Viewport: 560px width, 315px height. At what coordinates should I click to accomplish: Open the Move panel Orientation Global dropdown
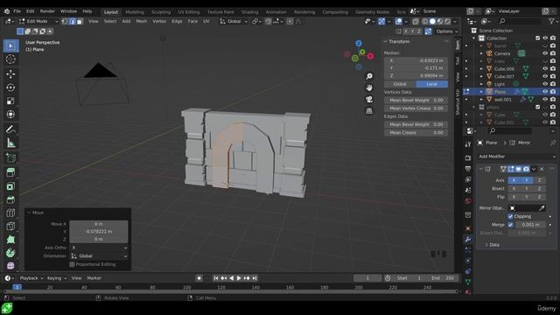coord(99,256)
